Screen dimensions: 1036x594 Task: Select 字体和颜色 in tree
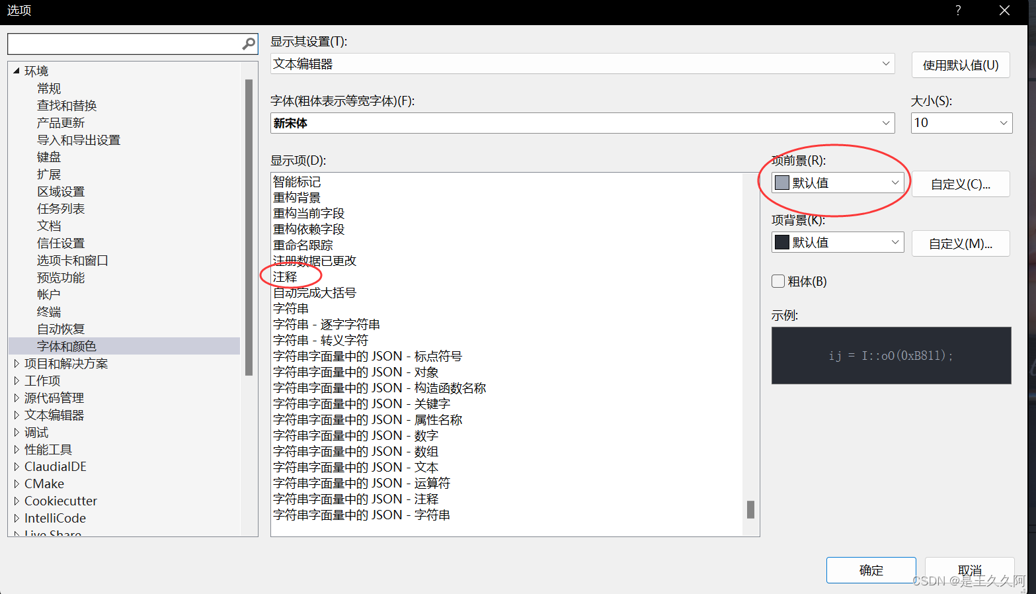pyautogui.click(x=67, y=346)
